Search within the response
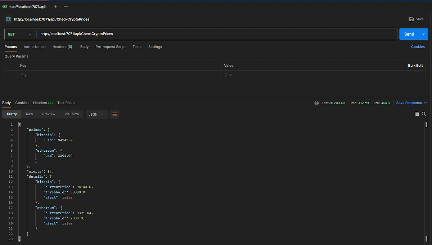 click(x=423, y=113)
